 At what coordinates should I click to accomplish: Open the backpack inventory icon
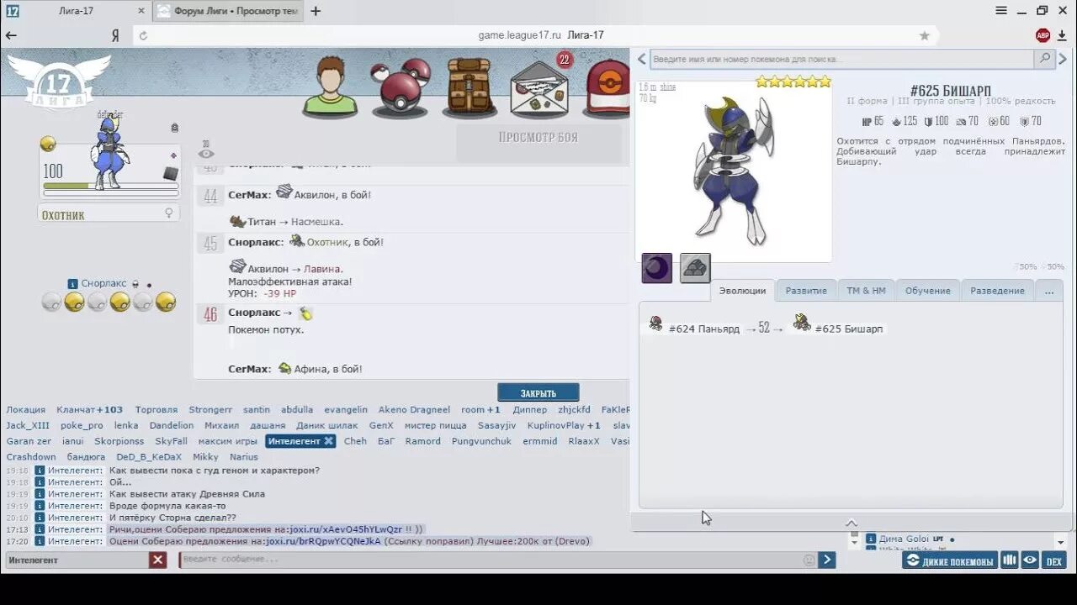470,87
